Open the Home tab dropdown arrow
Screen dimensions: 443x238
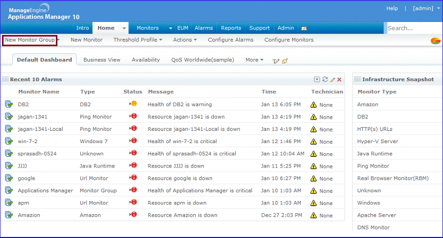pyautogui.click(x=124, y=28)
